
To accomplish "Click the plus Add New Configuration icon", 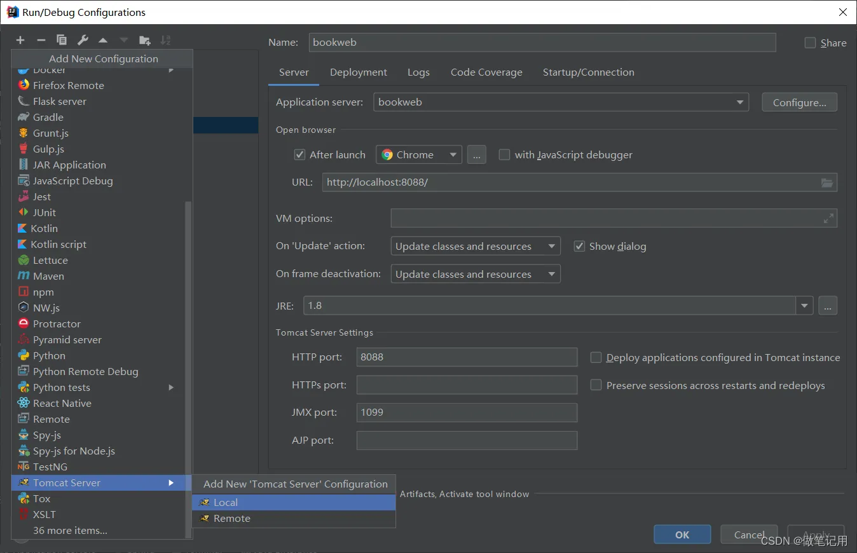I will 20,40.
